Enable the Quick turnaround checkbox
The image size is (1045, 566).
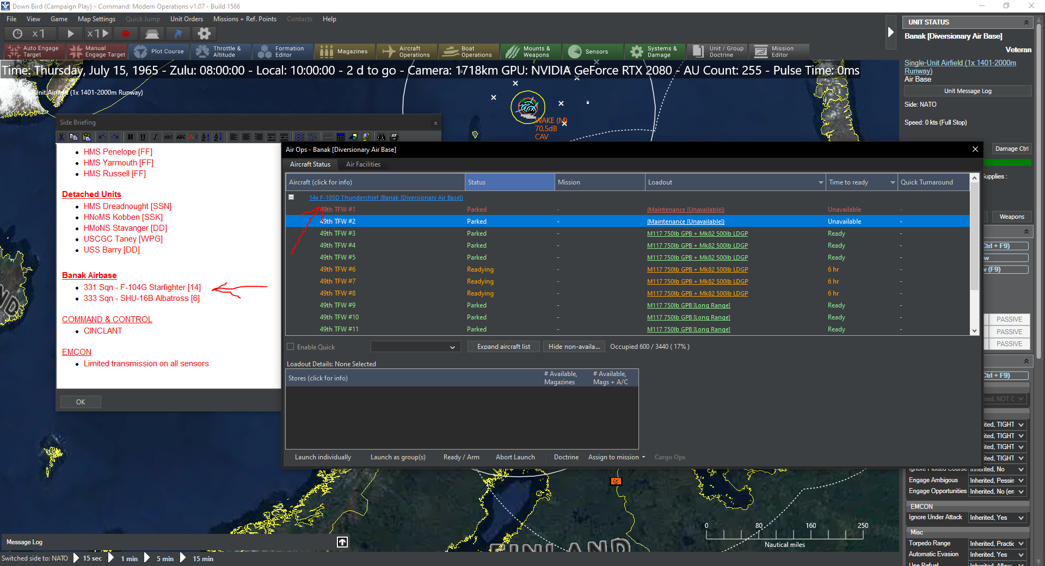coord(291,347)
